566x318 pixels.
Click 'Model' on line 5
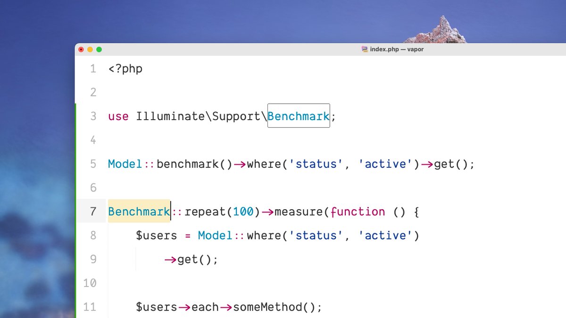(x=125, y=164)
